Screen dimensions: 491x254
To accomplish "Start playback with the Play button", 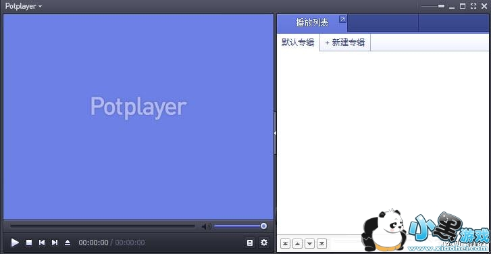I will pos(15,243).
